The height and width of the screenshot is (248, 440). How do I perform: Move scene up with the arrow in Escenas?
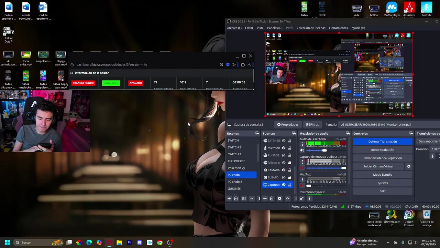[x=252, y=198]
